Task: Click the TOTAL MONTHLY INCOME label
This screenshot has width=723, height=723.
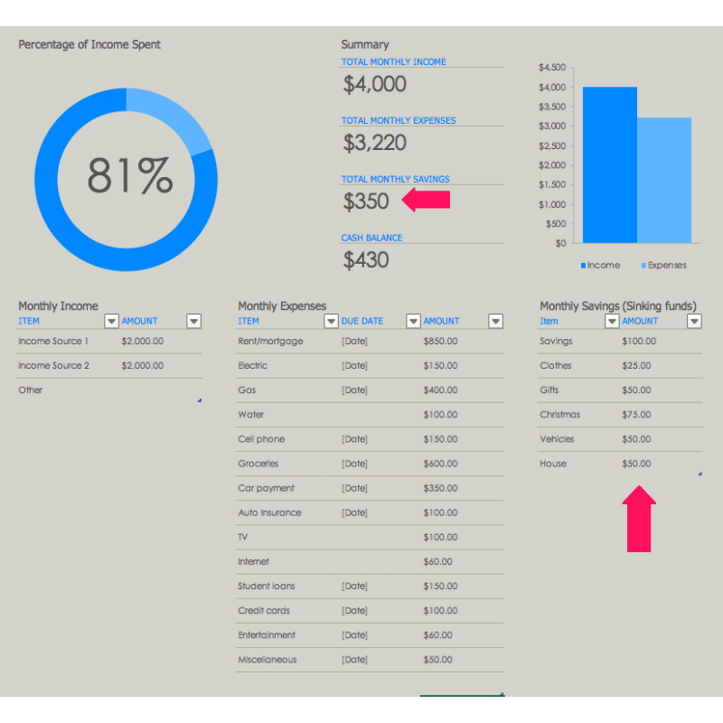Action: click(394, 61)
